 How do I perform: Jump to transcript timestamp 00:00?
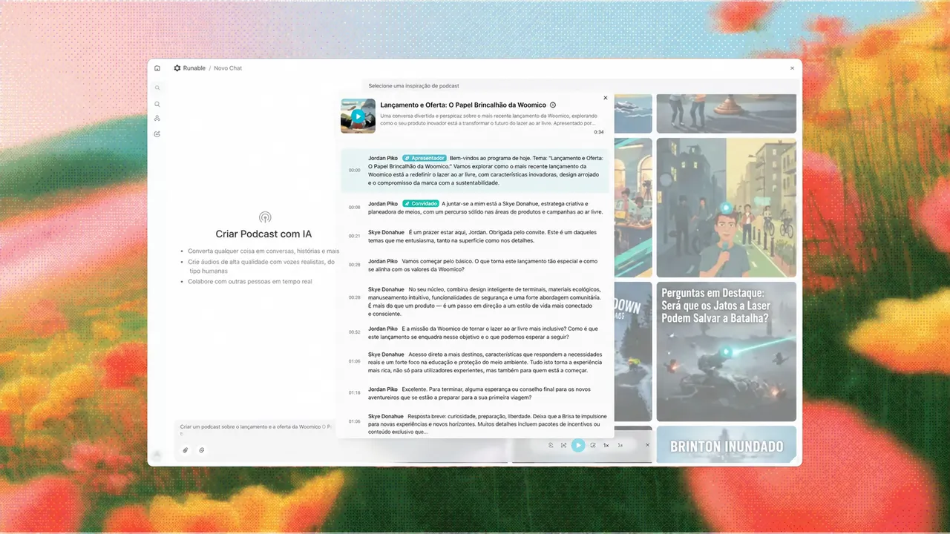pos(355,171)
